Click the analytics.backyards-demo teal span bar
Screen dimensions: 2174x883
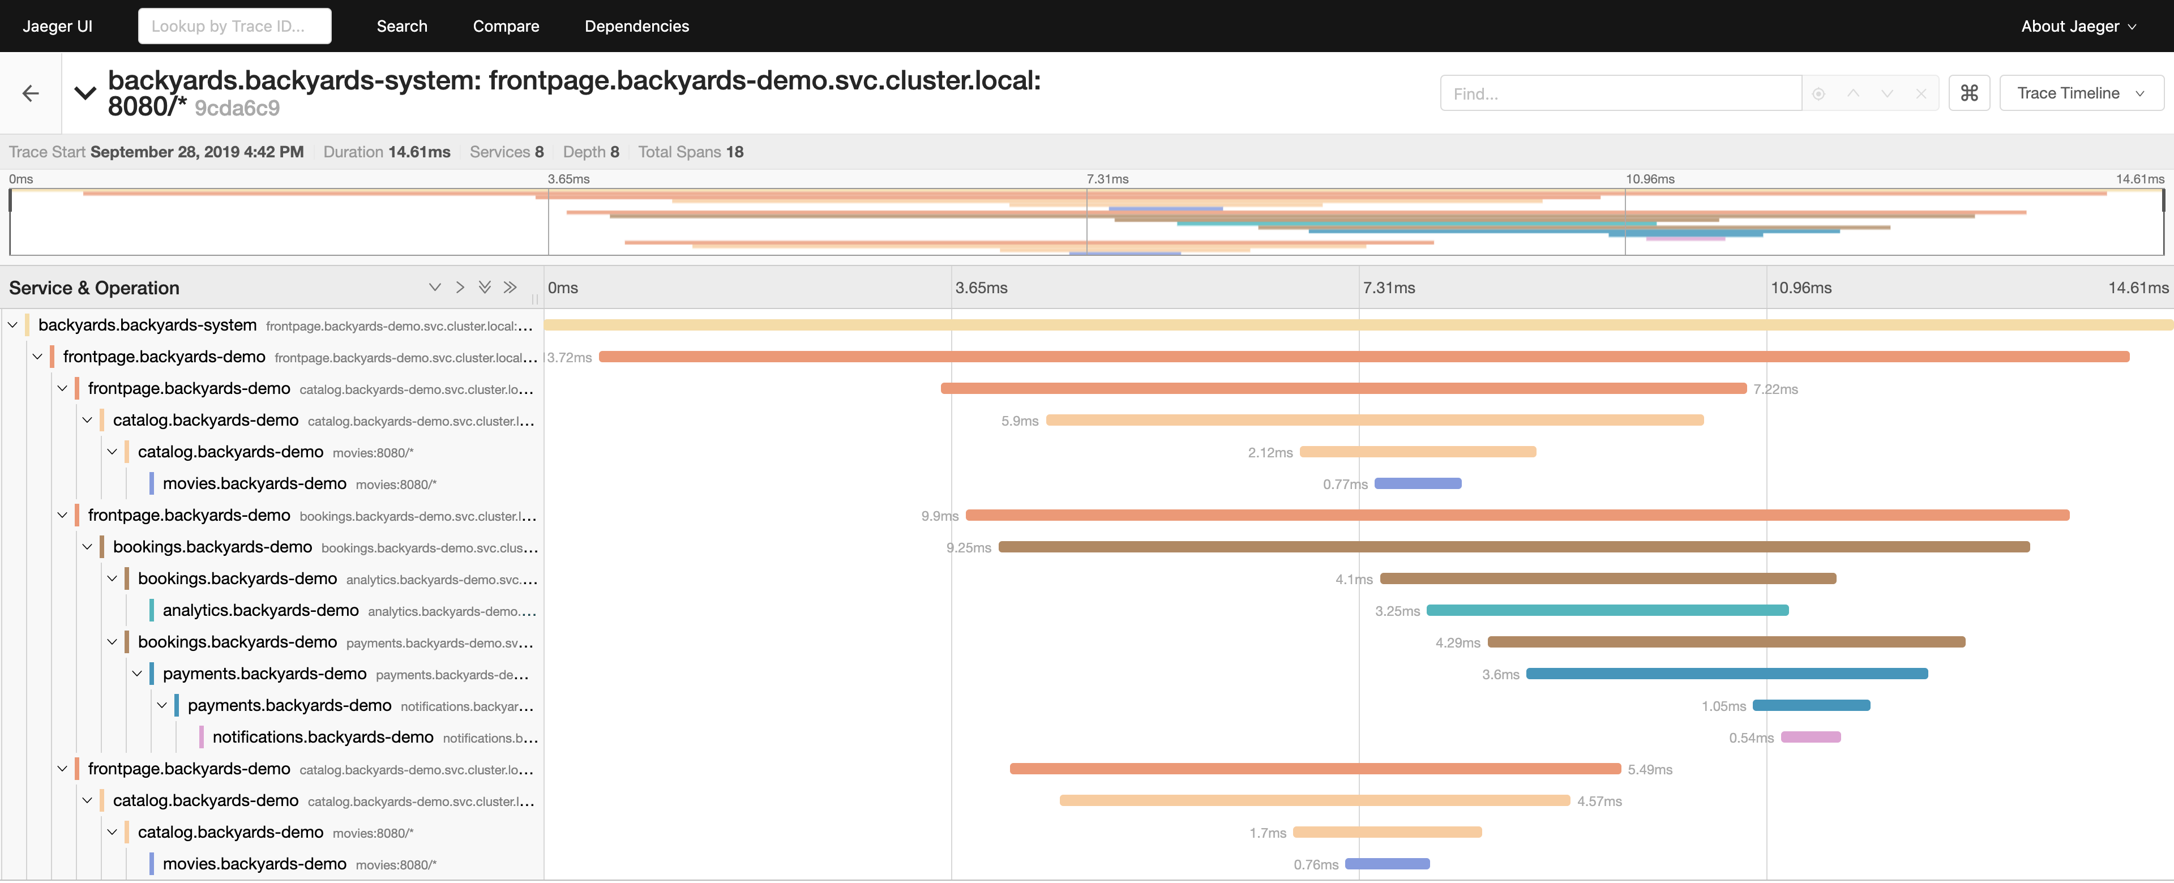click(1607, 610)
